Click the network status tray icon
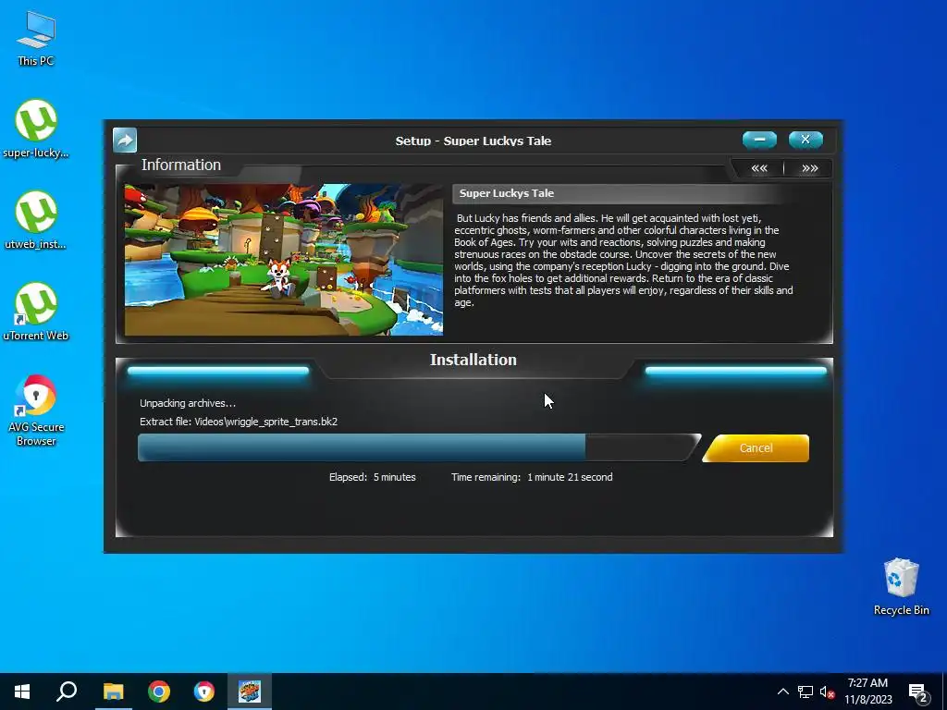This screenshot has height=710, width=947. coord(806,692)
